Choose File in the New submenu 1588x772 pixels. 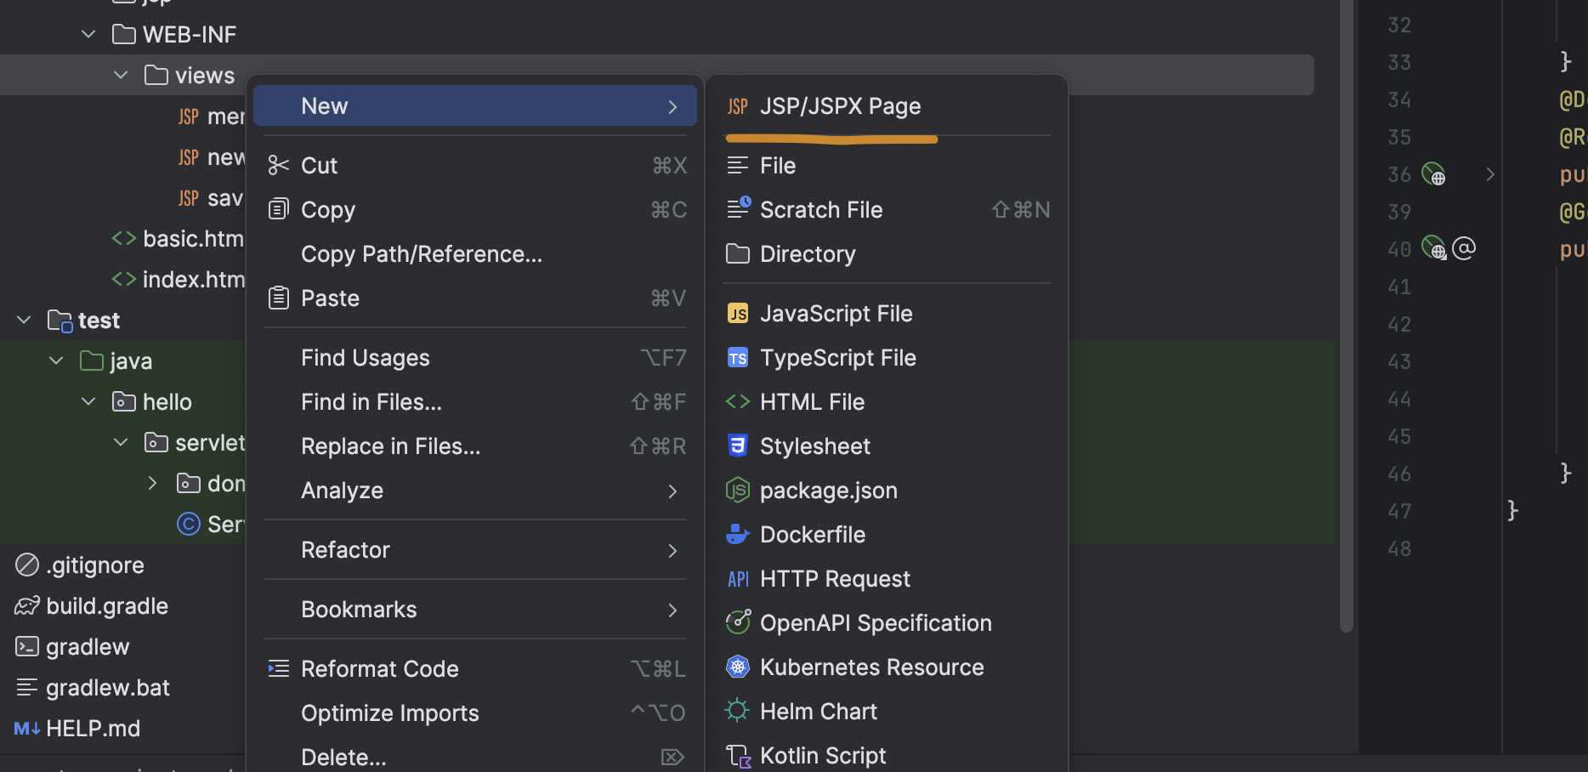pos(887,166)
